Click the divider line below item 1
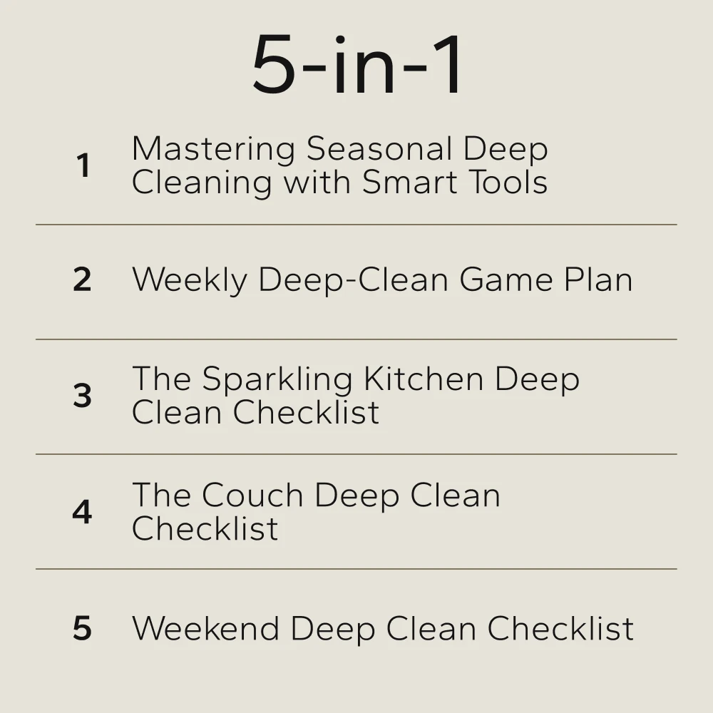This screenshot has width=713, height=713. tap(356, 225)
